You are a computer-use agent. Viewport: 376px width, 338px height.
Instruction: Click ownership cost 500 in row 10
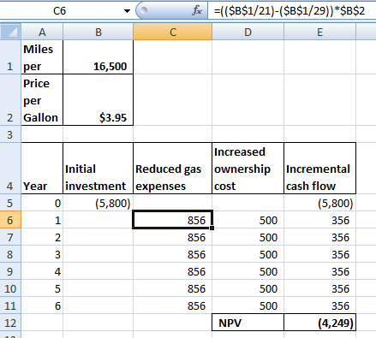tap(248, 288)
